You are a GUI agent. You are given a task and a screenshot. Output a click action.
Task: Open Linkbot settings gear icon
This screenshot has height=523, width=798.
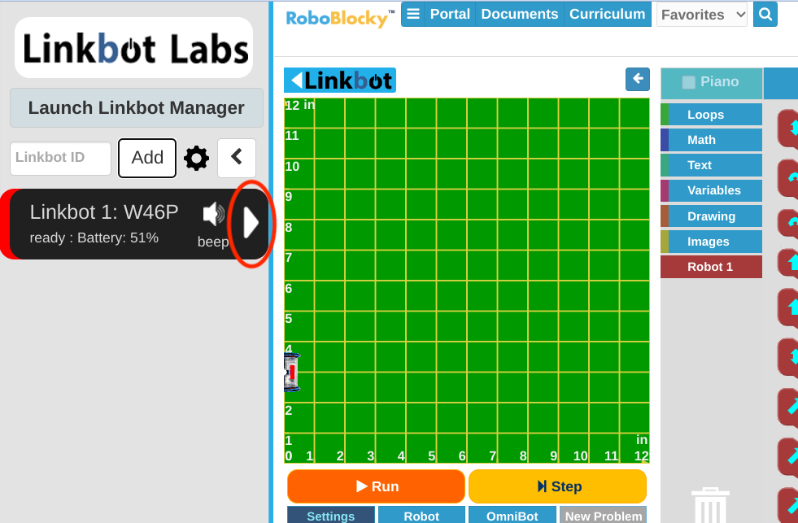pos(197,158)
